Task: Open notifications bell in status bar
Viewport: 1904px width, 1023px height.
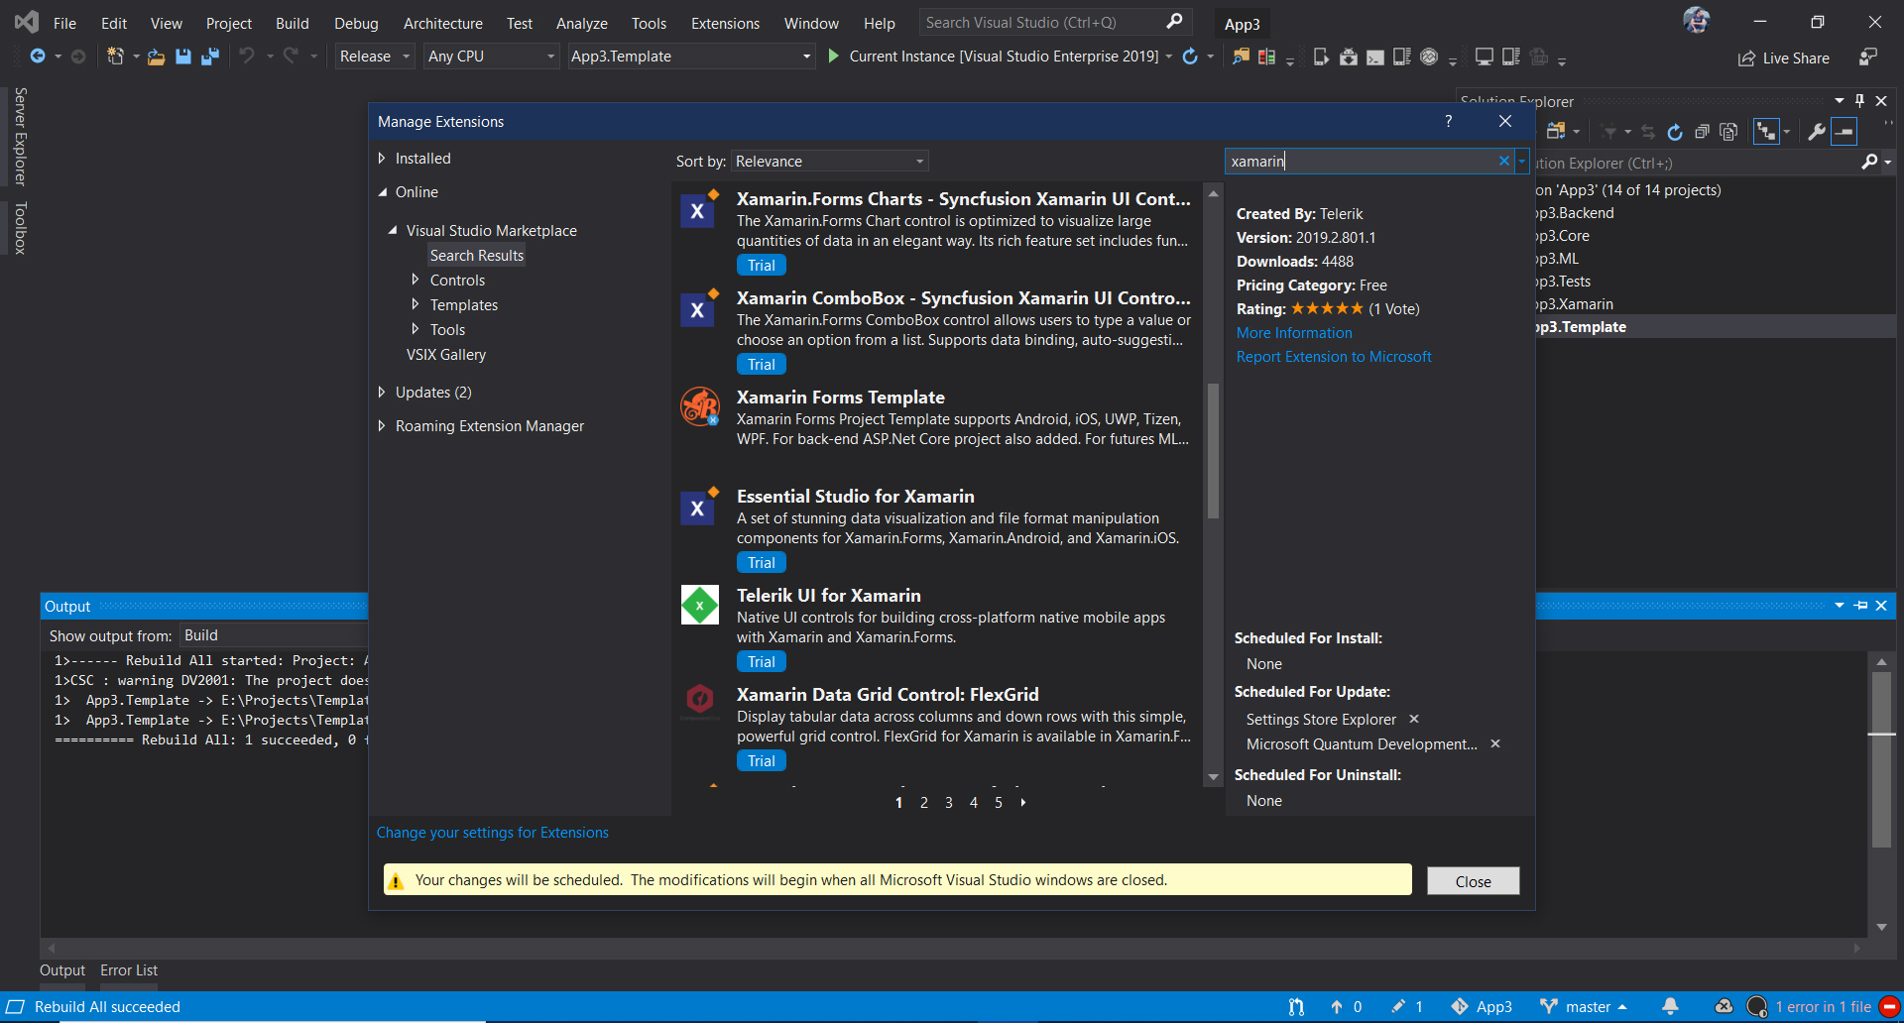Action: point(1671,1006)
